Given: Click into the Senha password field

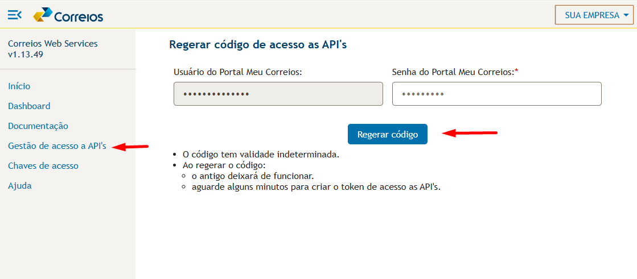Looking at the screenshot, I should click(x=497, y=94).
